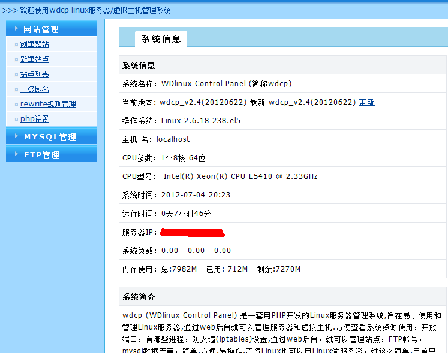Open the 站点列表 site list link
This screenshot has height=353, width=448.
tap(35, 74)
